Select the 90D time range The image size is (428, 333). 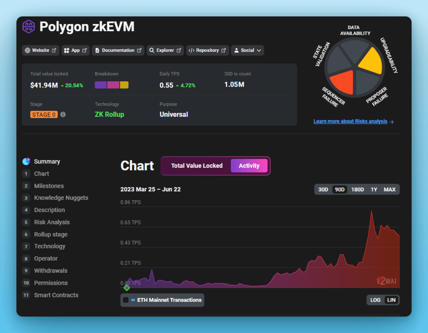click(x=340, y=190)
